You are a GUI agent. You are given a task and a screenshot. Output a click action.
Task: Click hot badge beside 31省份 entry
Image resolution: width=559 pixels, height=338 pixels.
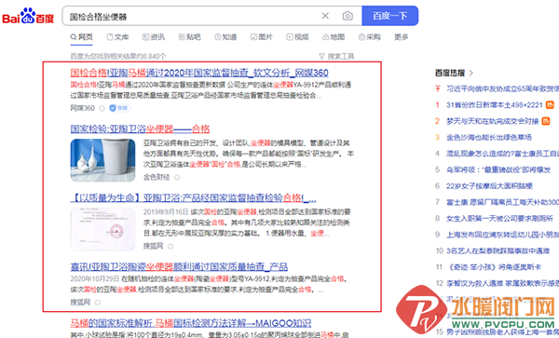[550, 104]
